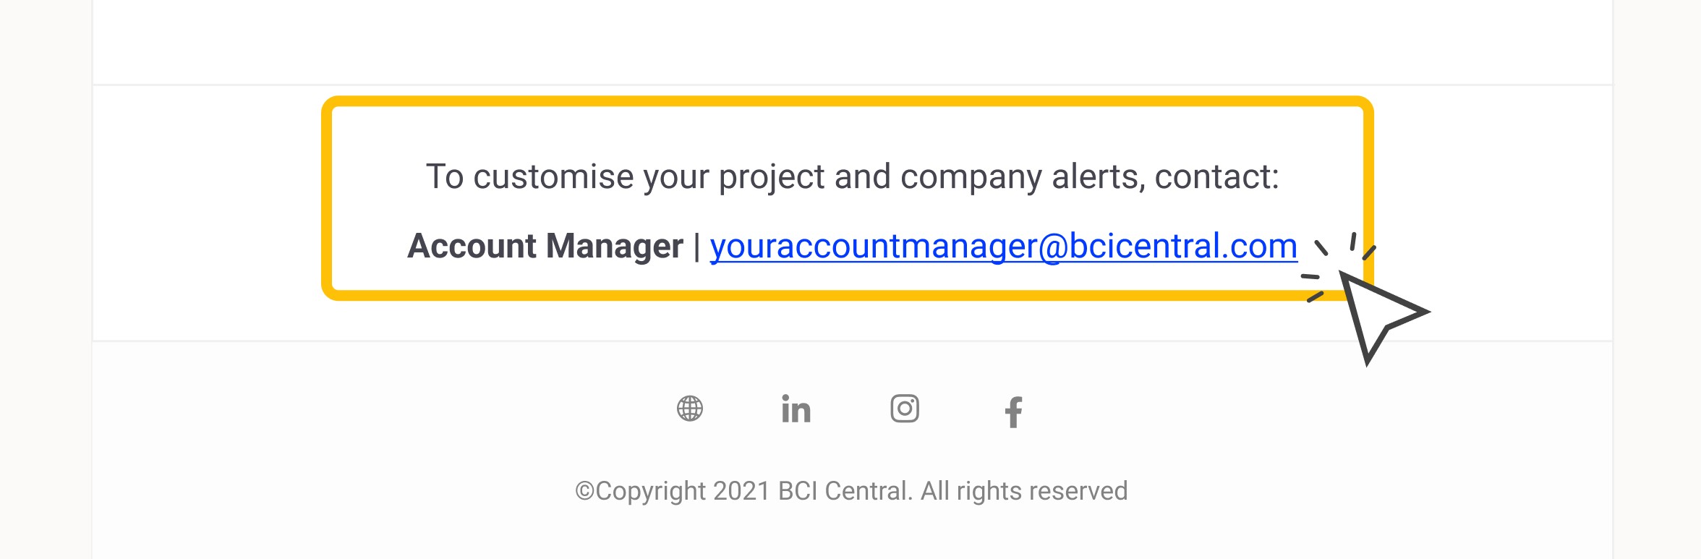1701x559 pixels.
Task: Open the Instagram camera icon
Action: click(x=905, y=409)
